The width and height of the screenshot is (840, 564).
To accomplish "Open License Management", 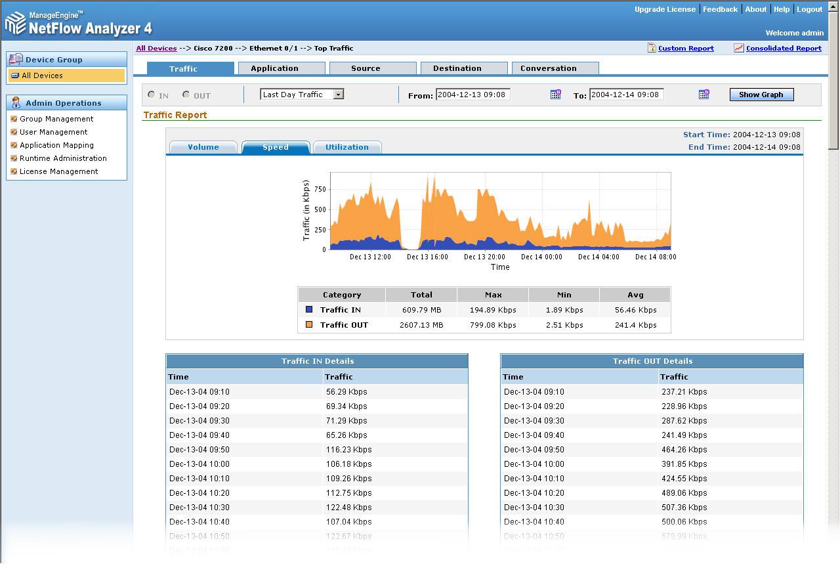I will 58,171.
